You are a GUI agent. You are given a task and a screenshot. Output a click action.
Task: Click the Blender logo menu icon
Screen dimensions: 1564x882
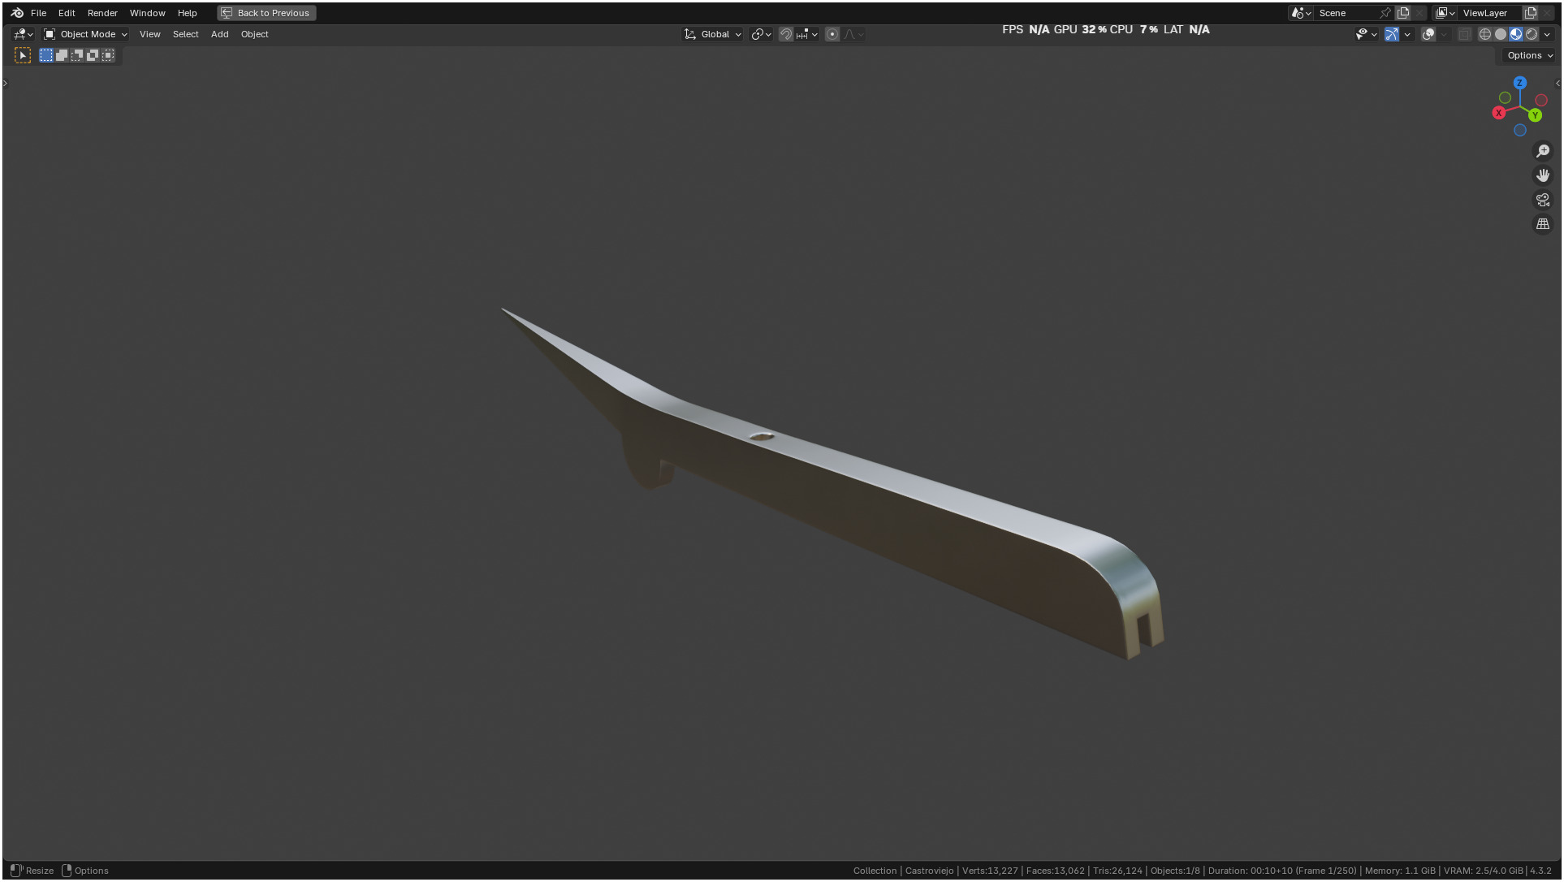[17, 13]
